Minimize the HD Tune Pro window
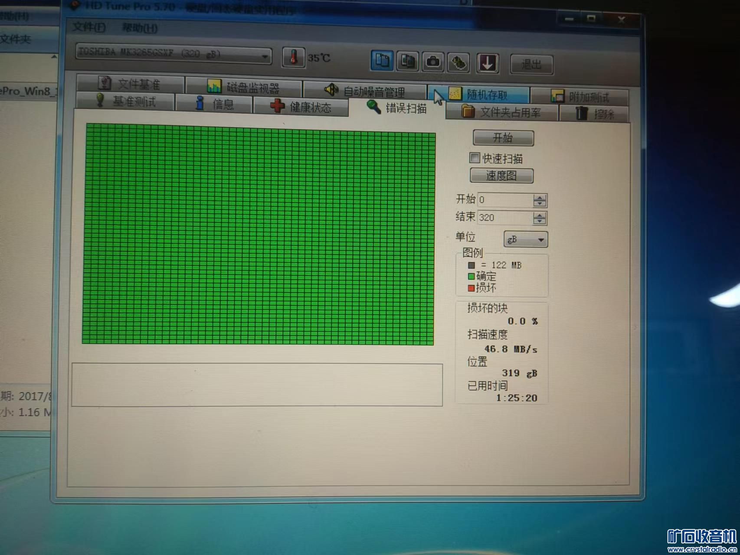Screen dimensions: 740x555 pos(570,19)
